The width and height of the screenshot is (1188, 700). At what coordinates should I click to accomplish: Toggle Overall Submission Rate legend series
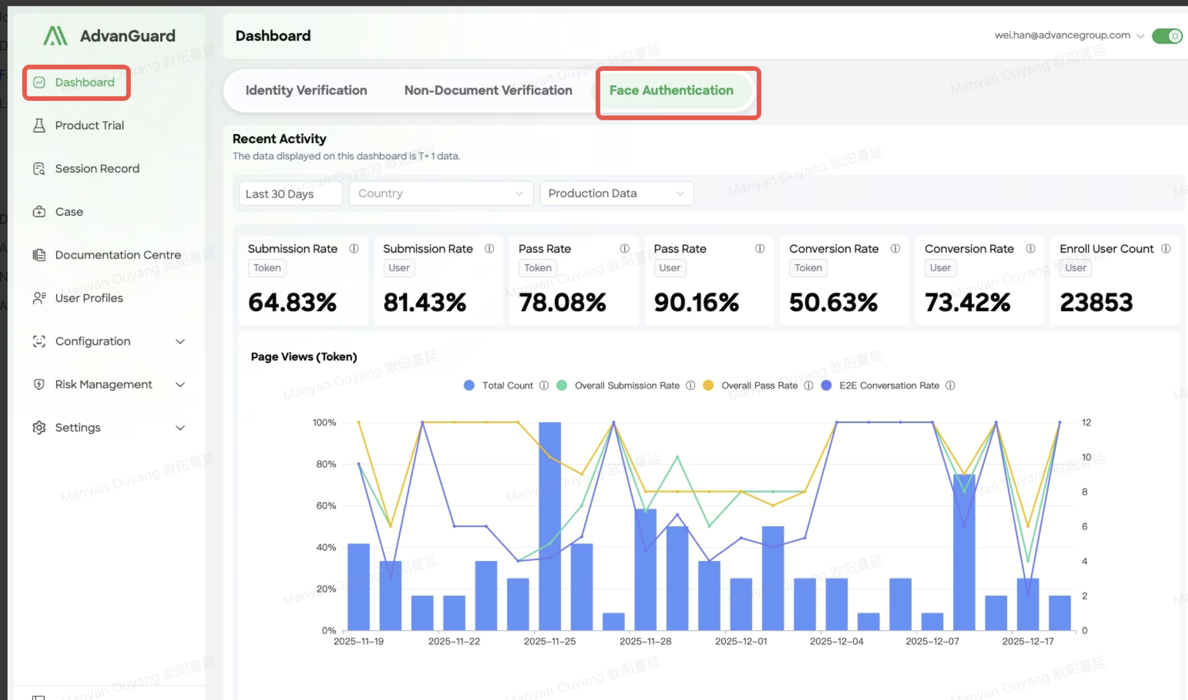click(627, 386)
